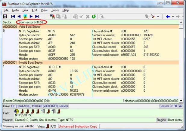Open the dropdown arrow beside Selection field
186x131 pixels.
pyautogui.click(x=181, y=101)
